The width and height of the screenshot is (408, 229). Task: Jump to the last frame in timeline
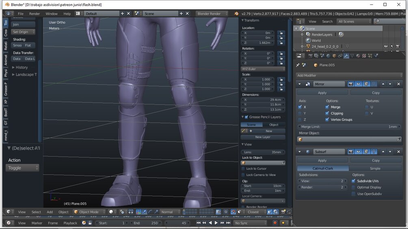(228, 223)
